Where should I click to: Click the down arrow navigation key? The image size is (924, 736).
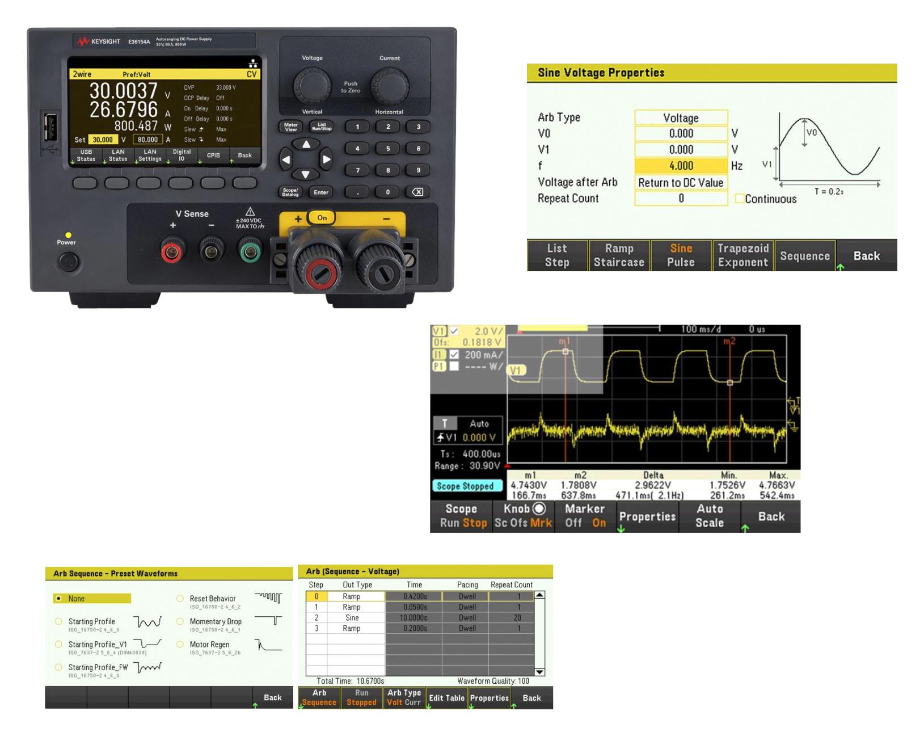click(306, 175)
